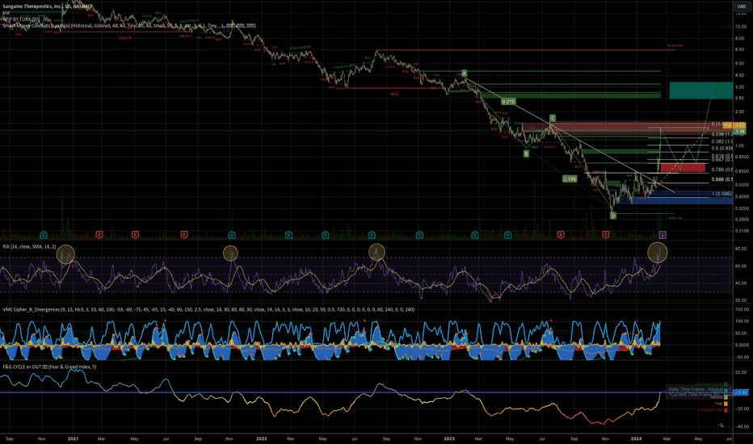This screenshot has height=444, width=753.
Task: Click the 2022 label on time axis
Action: [x=261, y=438]
